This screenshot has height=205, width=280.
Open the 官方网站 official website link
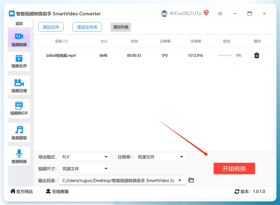tap(22, 191)
